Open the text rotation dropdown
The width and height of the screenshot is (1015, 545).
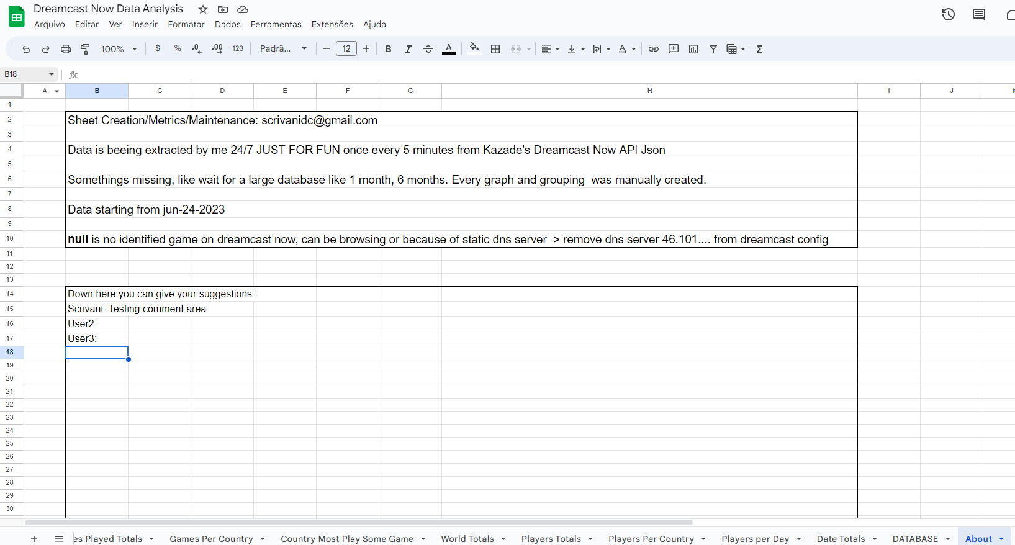coord(627,49)
